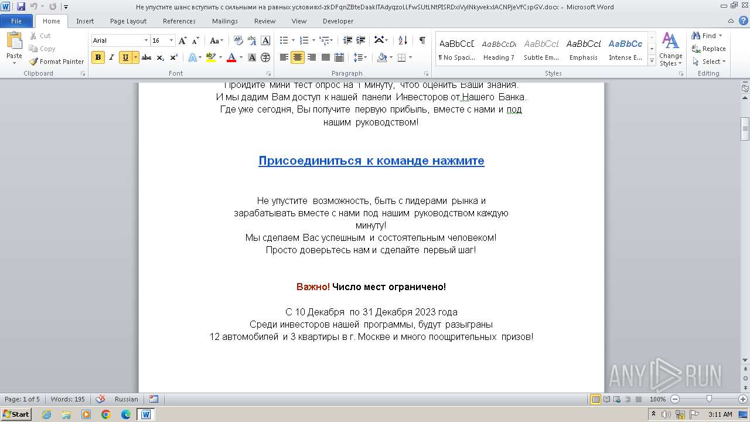Screen dimensions: 750x422
Task: Align text to the right
Action: point(312,57)
